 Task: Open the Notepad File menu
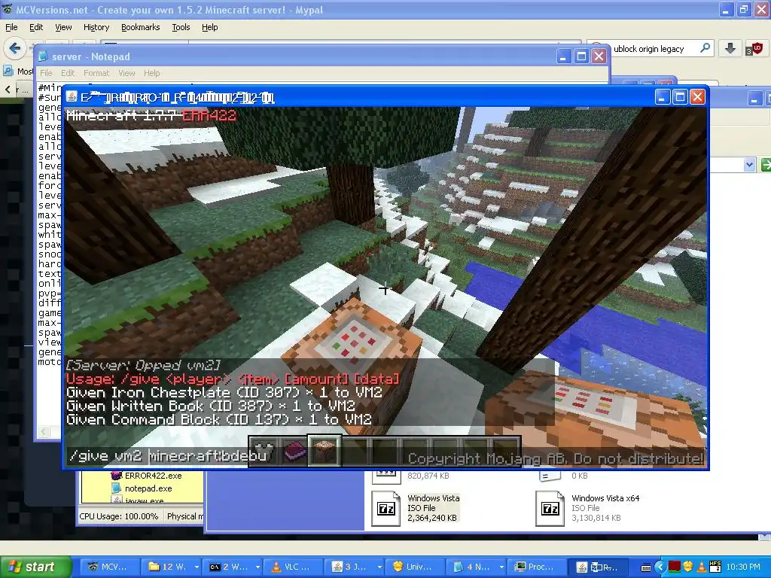(46, 73)
